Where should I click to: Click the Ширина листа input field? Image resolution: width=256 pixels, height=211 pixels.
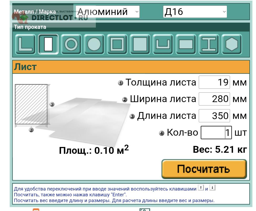[x=214, y=99]
